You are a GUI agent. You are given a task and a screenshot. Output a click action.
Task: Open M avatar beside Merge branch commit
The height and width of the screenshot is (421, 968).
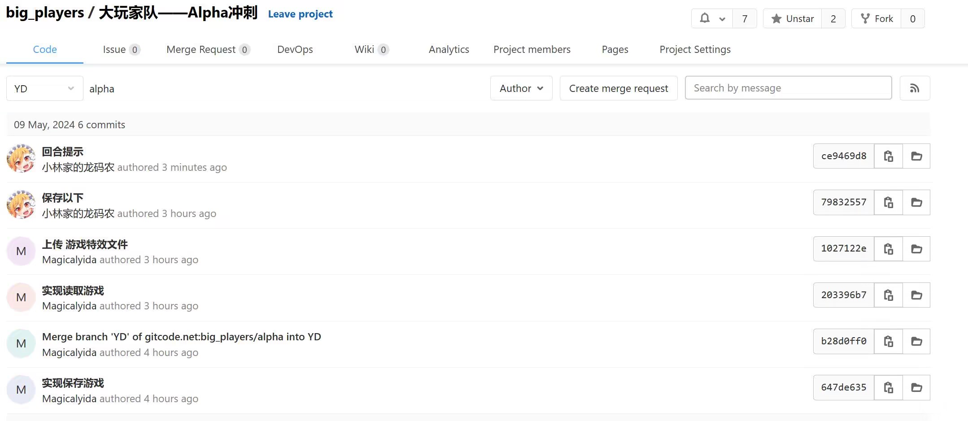pos(21,343)
